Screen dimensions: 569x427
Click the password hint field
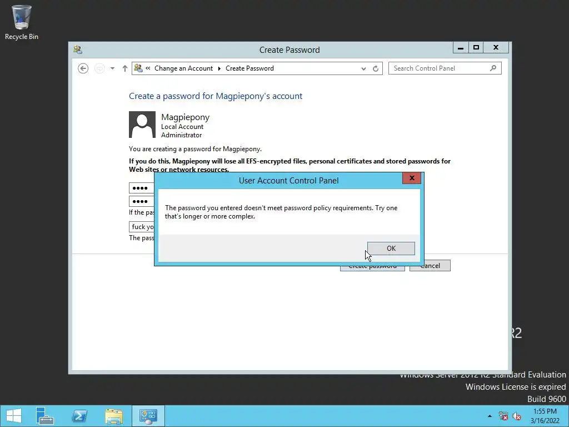pos(142,227)
